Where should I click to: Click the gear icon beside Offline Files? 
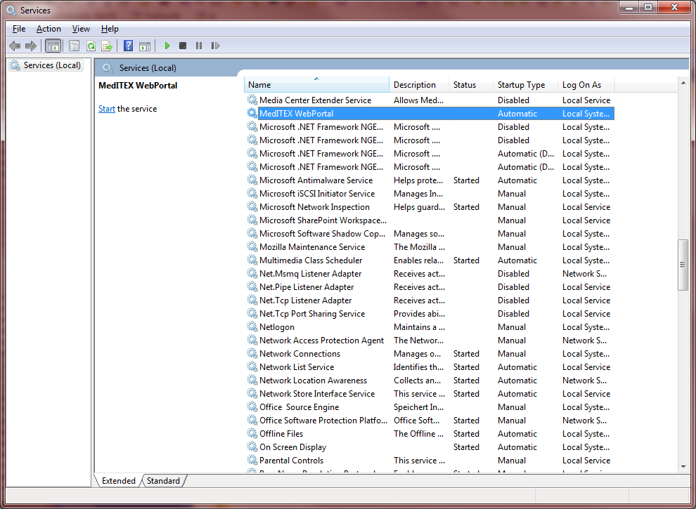point(252,434)
